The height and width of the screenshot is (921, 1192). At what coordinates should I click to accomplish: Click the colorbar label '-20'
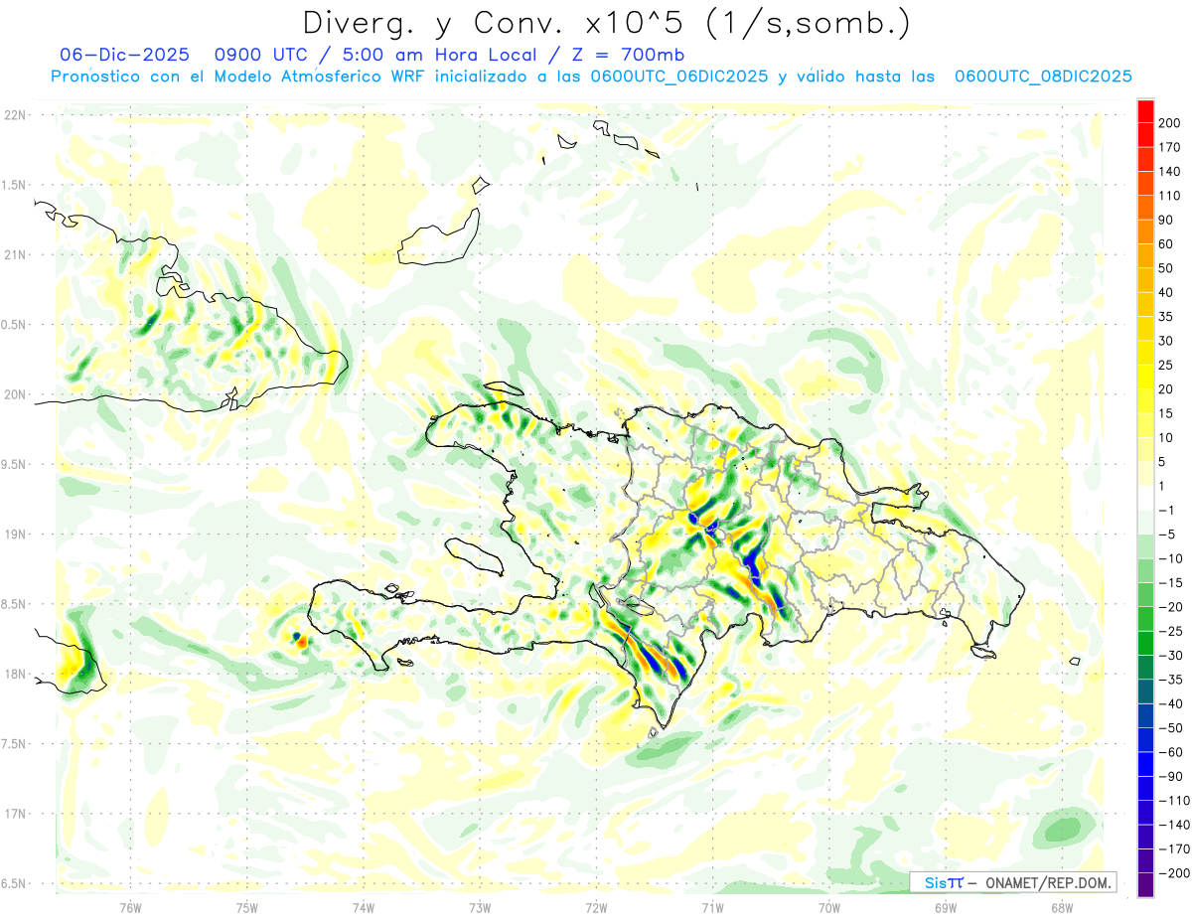(x=1172, y=606)
